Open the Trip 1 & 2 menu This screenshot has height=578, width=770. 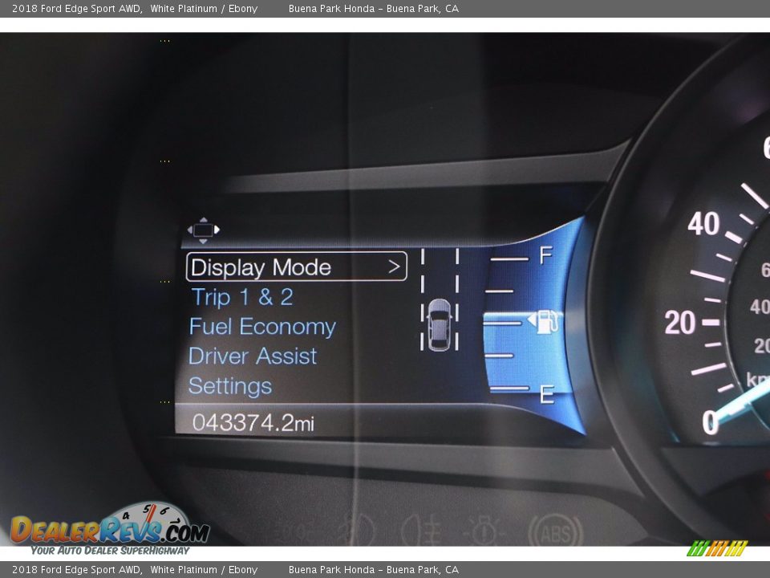[x=242, y=297]
